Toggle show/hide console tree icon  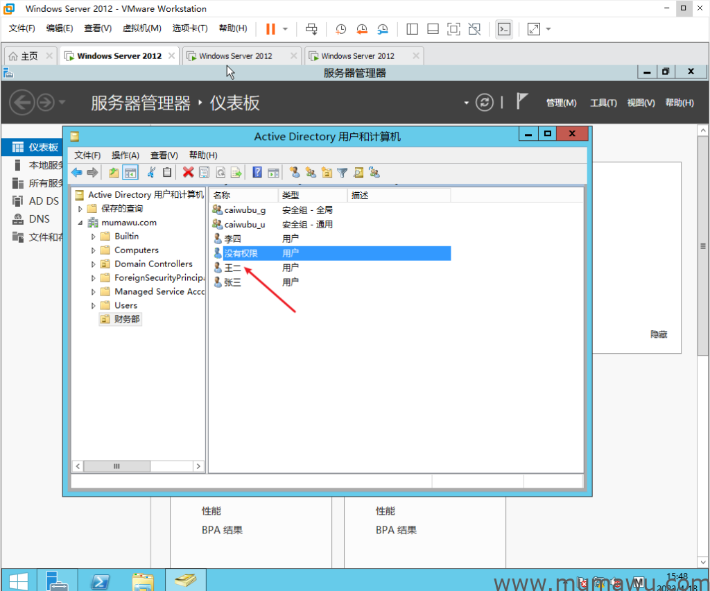coord(130,173)
